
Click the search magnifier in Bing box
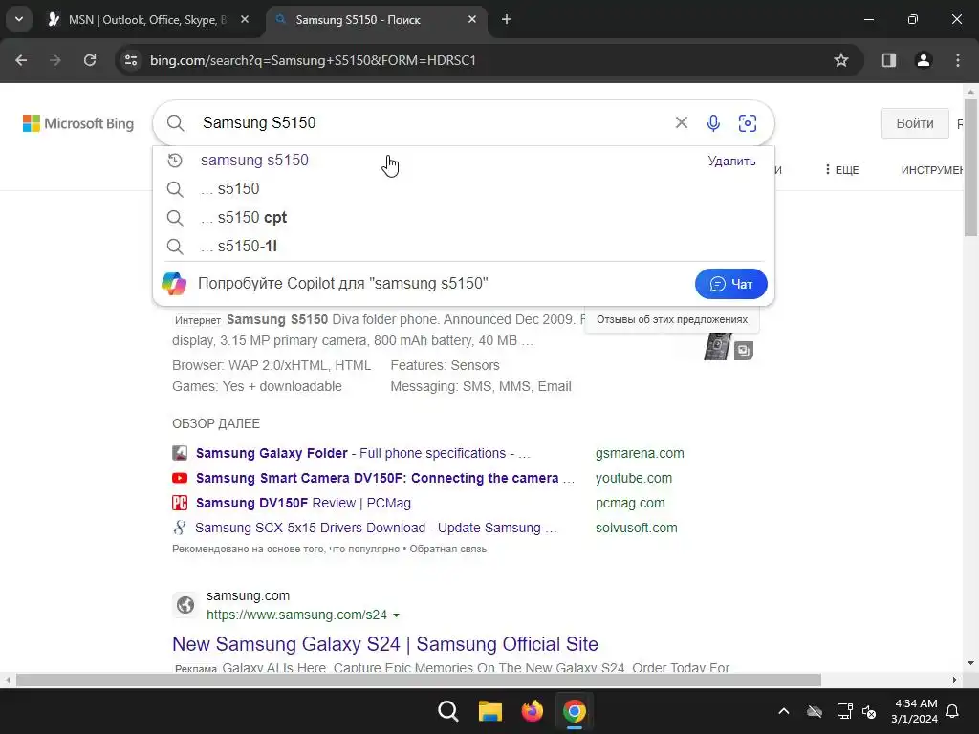point(176,123)
